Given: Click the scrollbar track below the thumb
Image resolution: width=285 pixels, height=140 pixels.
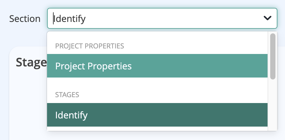Looking at the screenshot, I should (272, 105).
